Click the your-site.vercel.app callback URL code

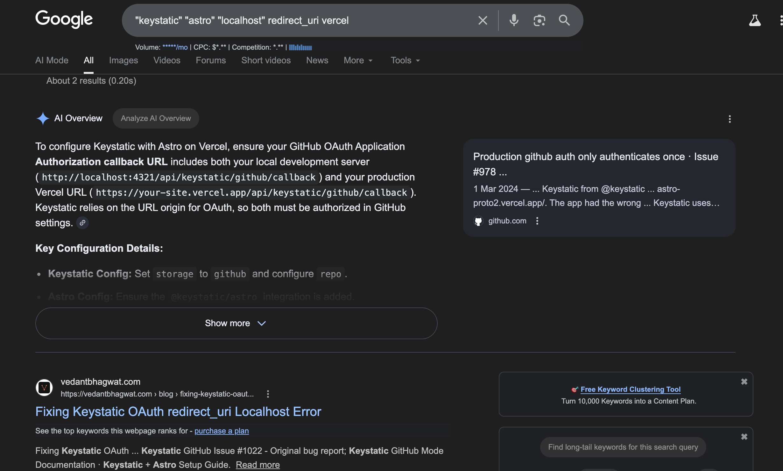click(x=251, y=193)
